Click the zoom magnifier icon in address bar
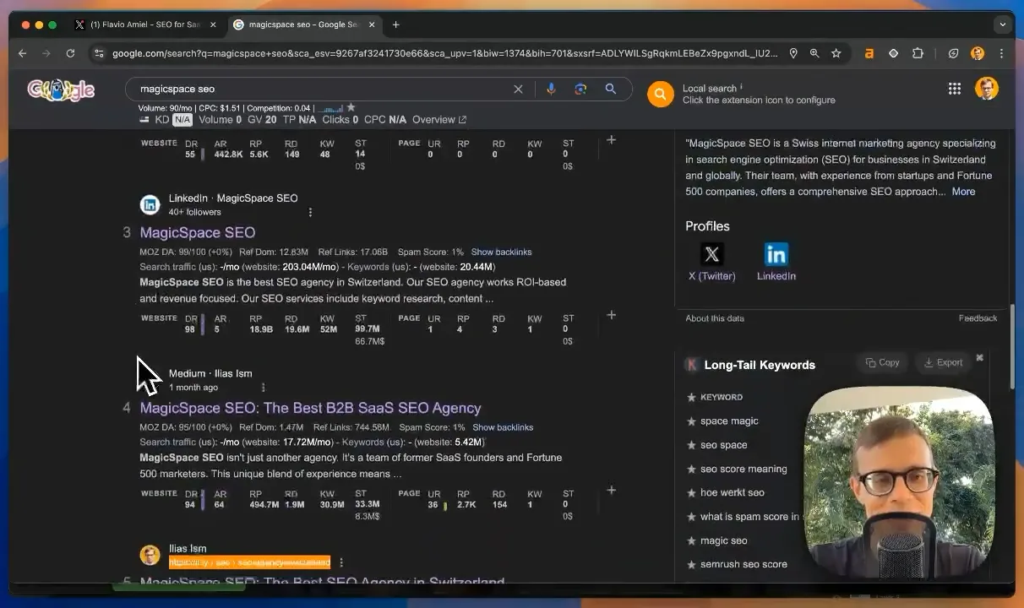Image resolution: width=1024 pixels, height=608 pixels. click(814, 53)
